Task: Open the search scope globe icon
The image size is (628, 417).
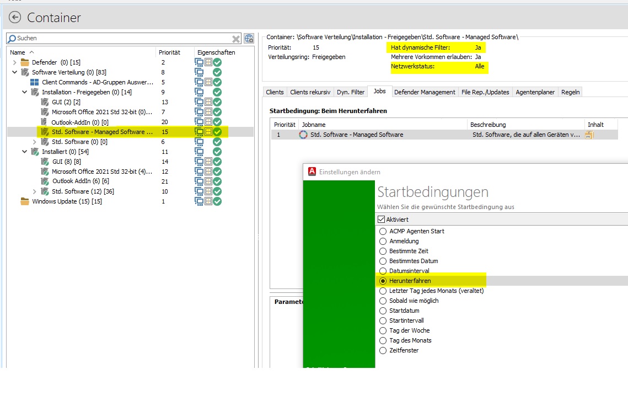Action: pyautogui.click(x=249, y=39)
